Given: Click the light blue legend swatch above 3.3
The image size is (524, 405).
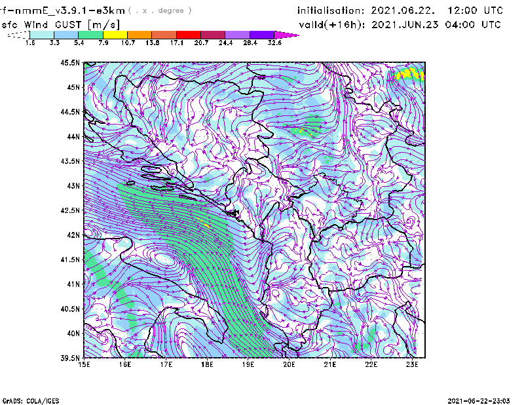Looking at the screenshot, I should pos(66,35).
